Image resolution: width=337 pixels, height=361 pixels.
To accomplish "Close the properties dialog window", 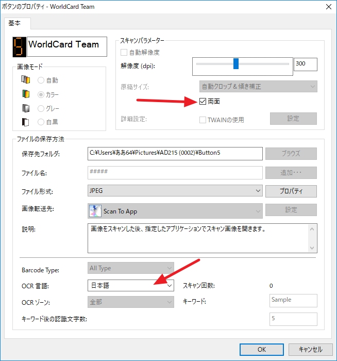I will [328, 7].
